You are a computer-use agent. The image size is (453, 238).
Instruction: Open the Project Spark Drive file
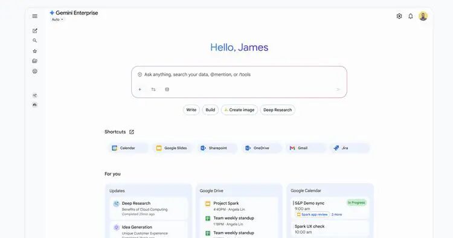pyautogui.click(x=239, y=206)
